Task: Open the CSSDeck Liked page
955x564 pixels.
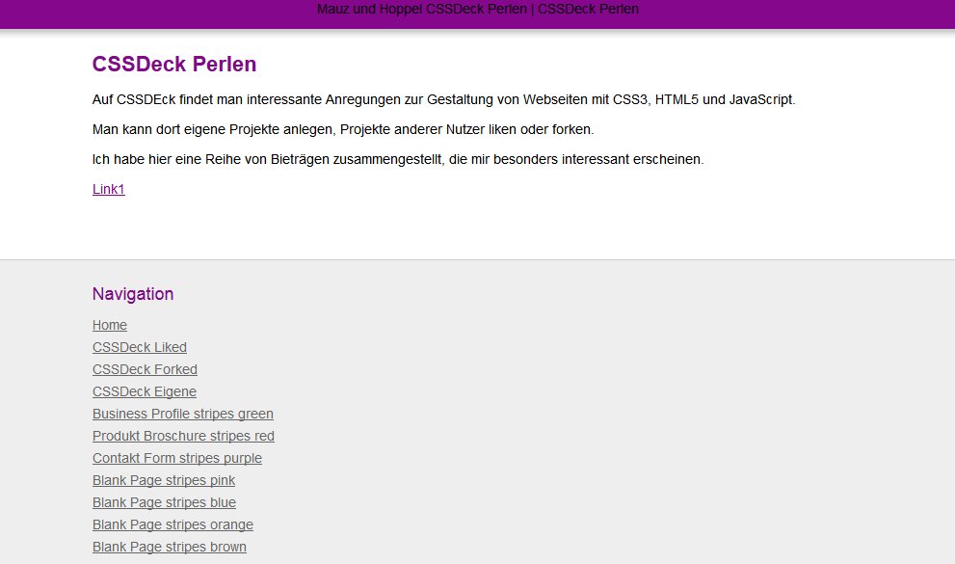Action: coord(139,347)
